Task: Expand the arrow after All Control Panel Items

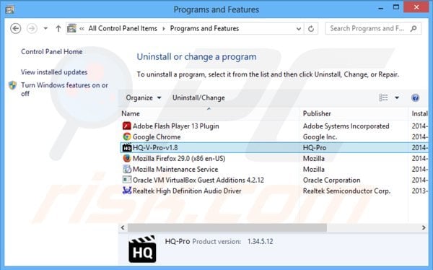Action: [x=164, y=28]
